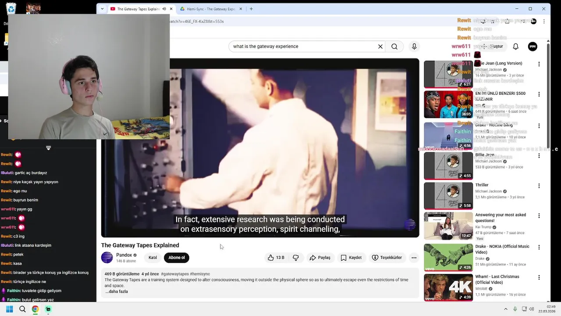Click the #hemisync hashtag

click(200, 274)
